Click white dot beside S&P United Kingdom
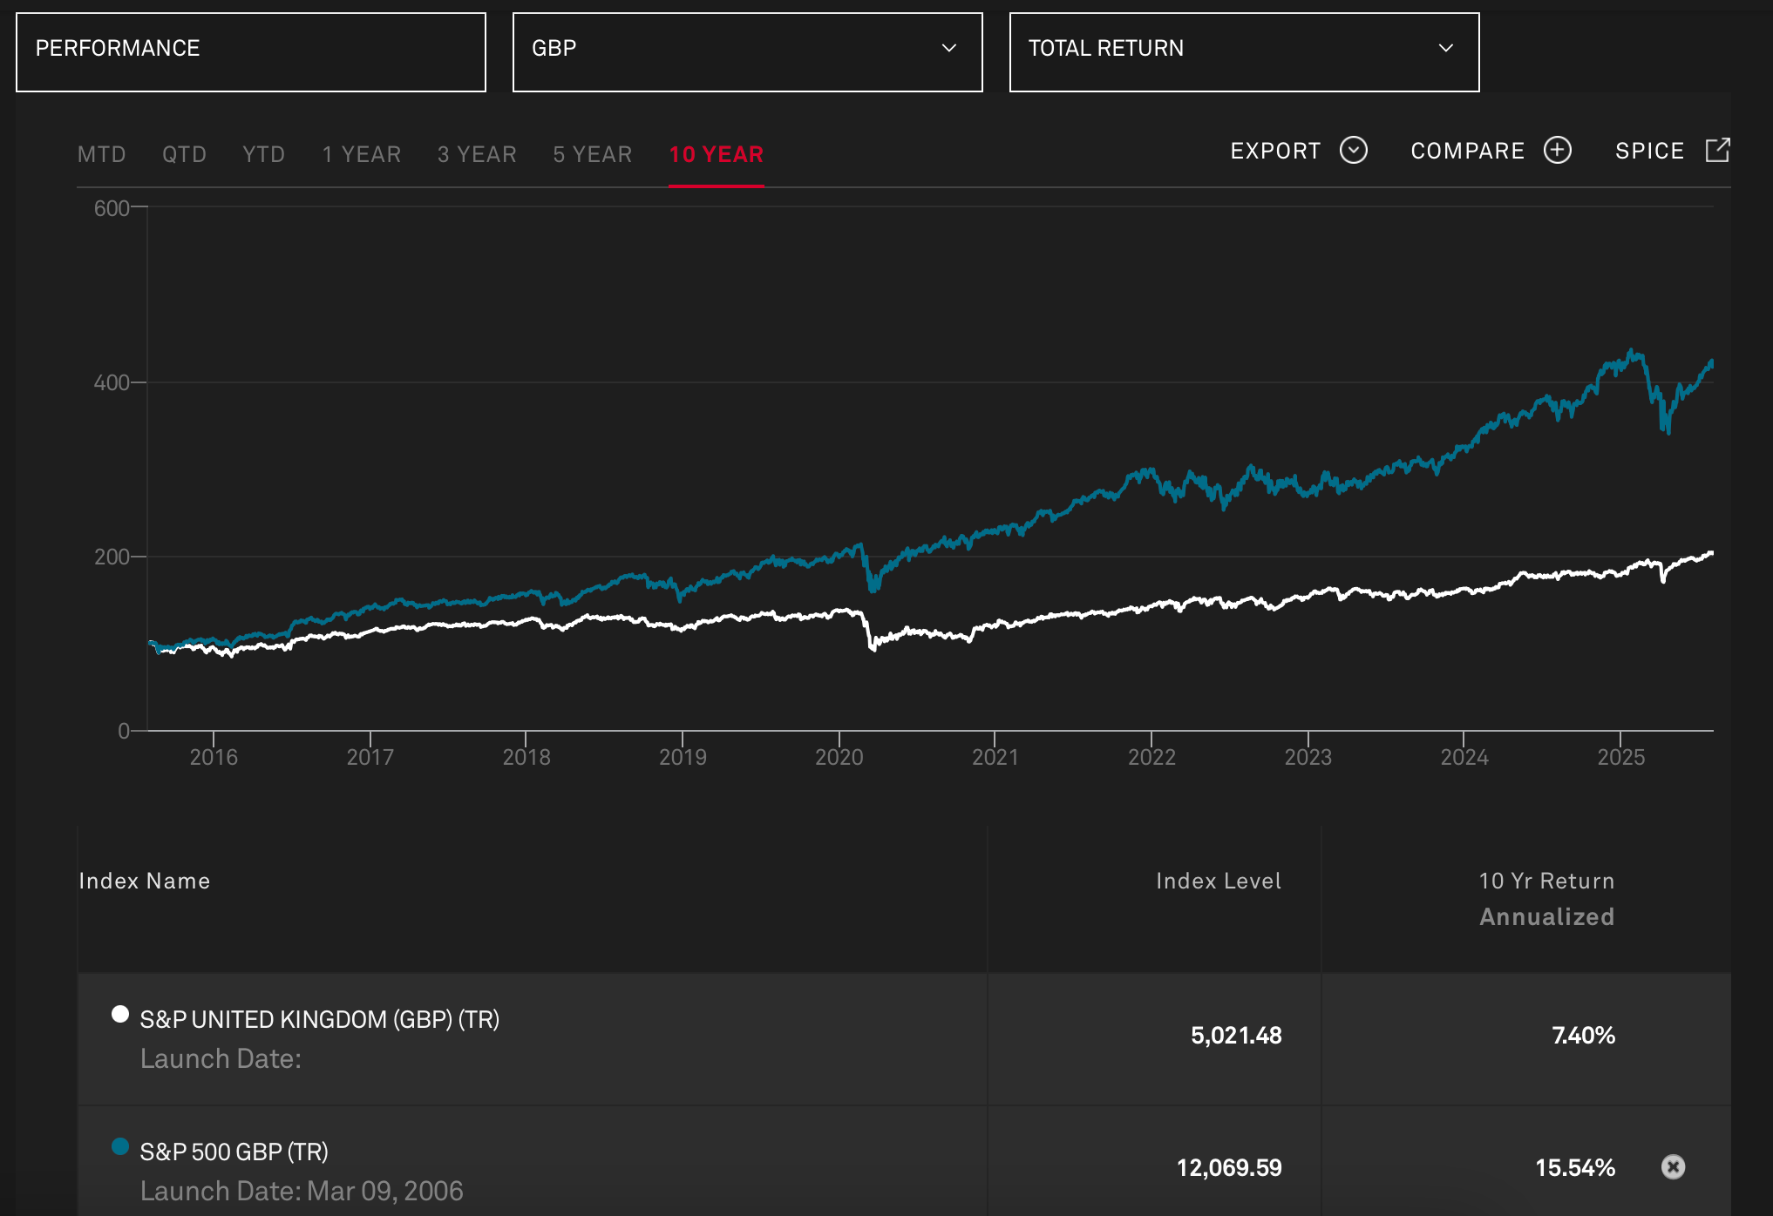 pos(120,1014)
